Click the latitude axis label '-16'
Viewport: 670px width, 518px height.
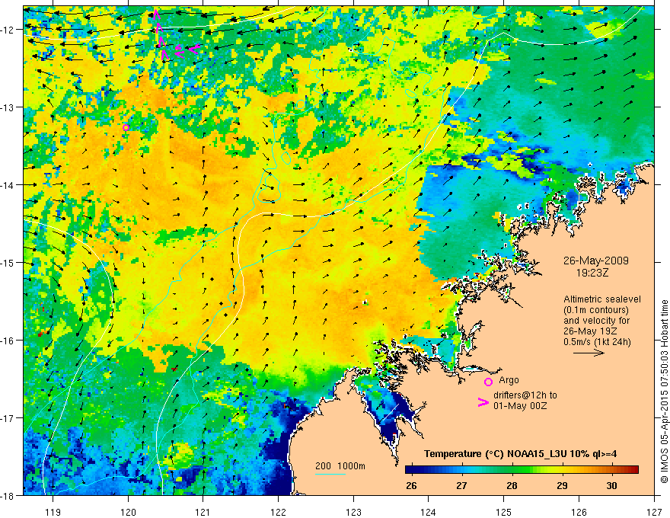8,341
